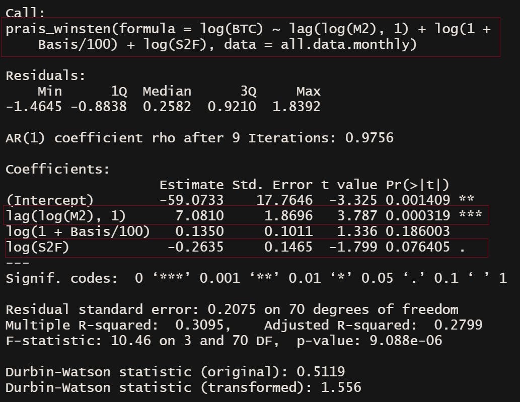Click the Intercept estimate -59.0733

pyautogui.click(x=191, y=200)
